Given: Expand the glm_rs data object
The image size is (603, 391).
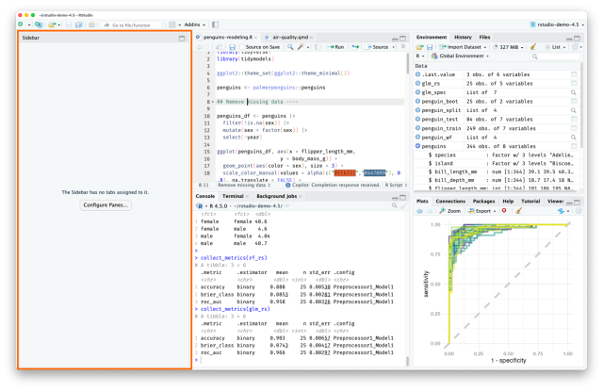Looking at the screenshot, I should 417,83.
